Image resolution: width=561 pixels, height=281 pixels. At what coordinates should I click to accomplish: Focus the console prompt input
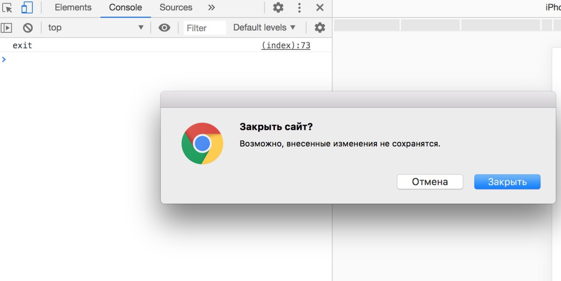click(167, 59)
